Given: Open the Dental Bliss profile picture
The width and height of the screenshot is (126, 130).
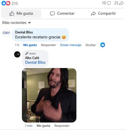Looking at the screenshot, I should tap(6, 33).
